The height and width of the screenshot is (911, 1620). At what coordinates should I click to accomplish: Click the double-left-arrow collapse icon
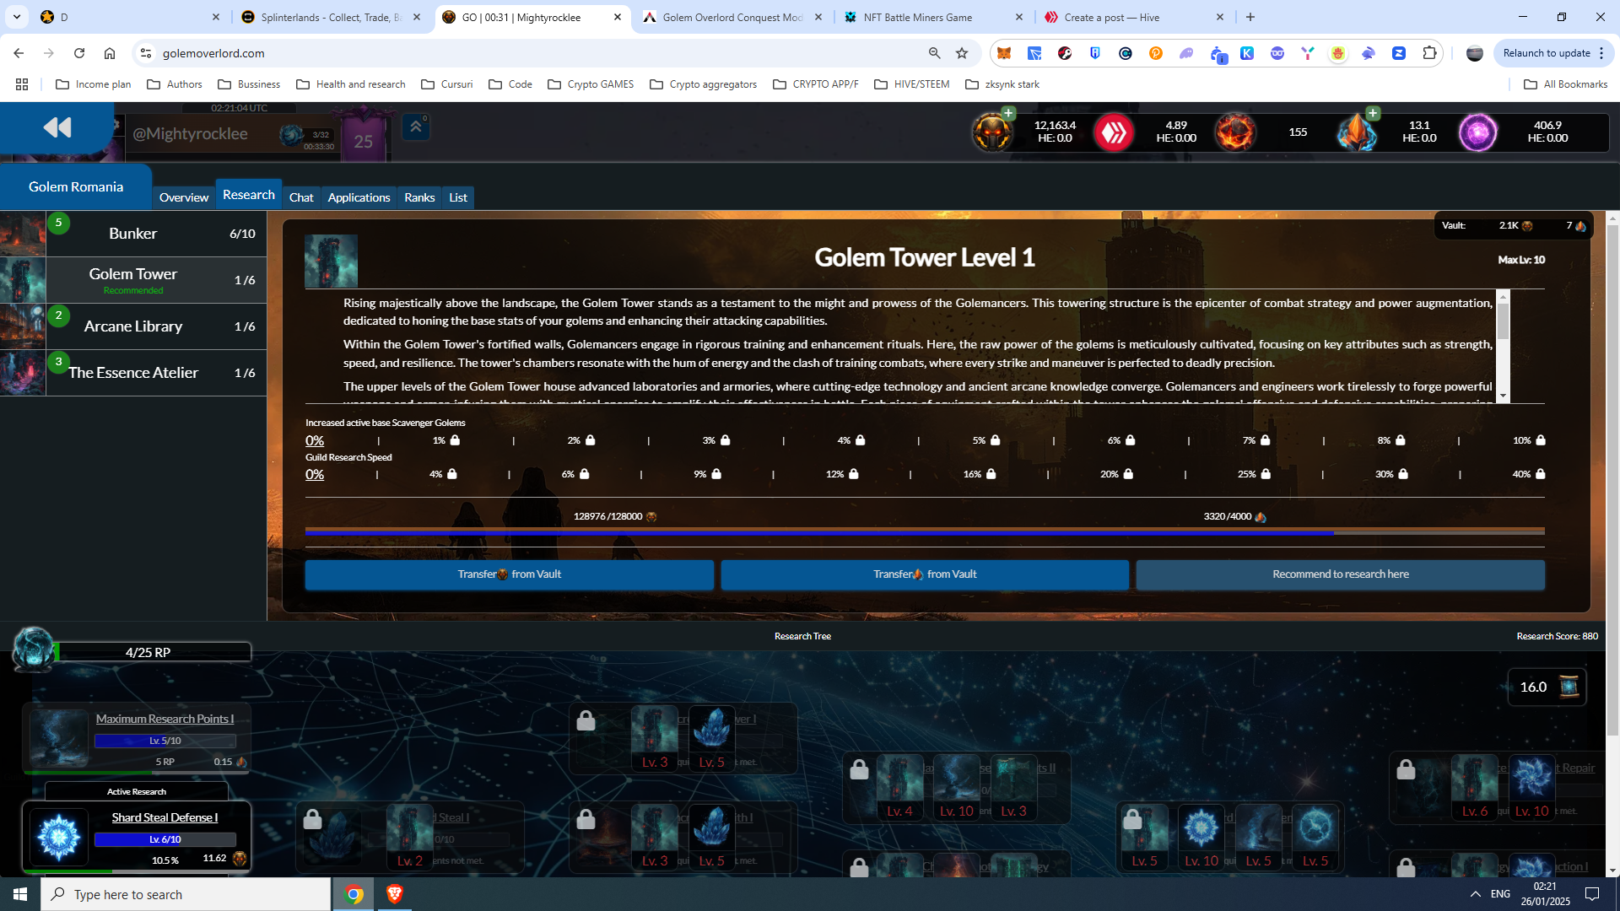coord(57,127)
